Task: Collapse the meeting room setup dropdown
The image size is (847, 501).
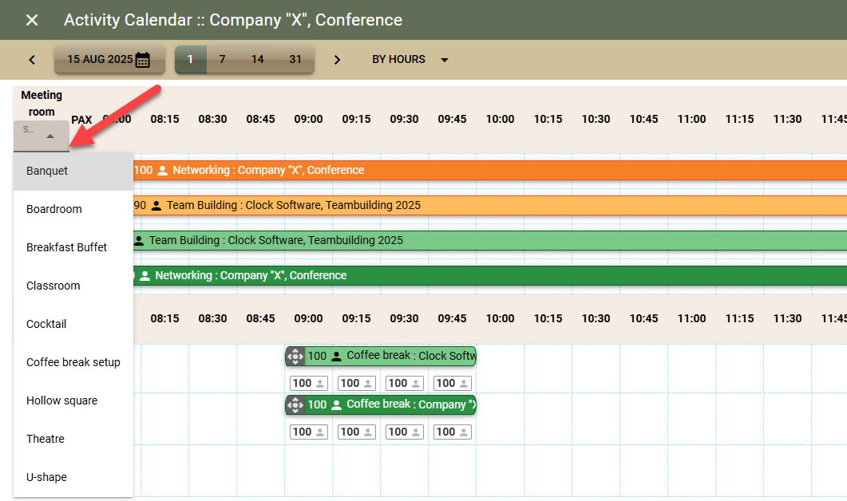Action: point(42,136)
